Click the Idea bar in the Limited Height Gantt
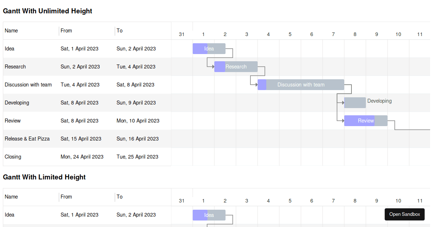 pos(209,215)
